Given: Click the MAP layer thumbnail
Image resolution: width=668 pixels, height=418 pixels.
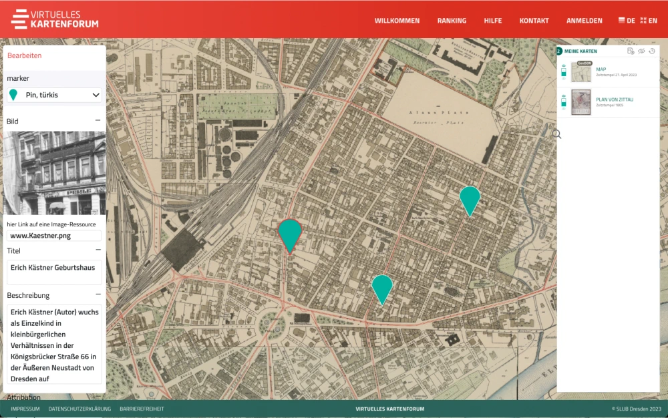Looking at the screenshot, I should 581,73.
